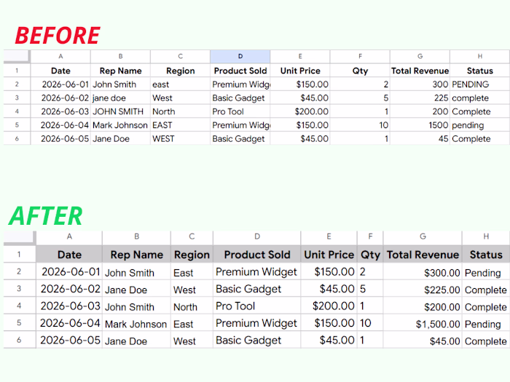This screenshot has width=510, height=382.
Task: Select row 6 header in BEFORE table
Action: (17, 139)
